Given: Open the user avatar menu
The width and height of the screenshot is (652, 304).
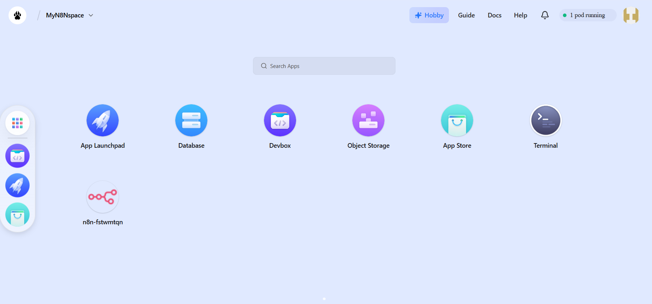Looking at the screenshot, I should [631, 15].
